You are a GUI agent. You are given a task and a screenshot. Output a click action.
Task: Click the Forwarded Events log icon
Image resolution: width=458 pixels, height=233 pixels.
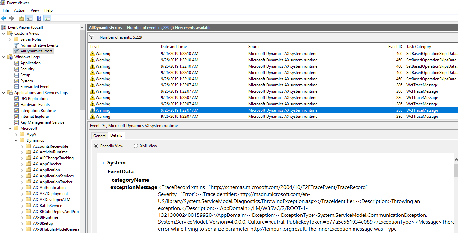[16, 87]
